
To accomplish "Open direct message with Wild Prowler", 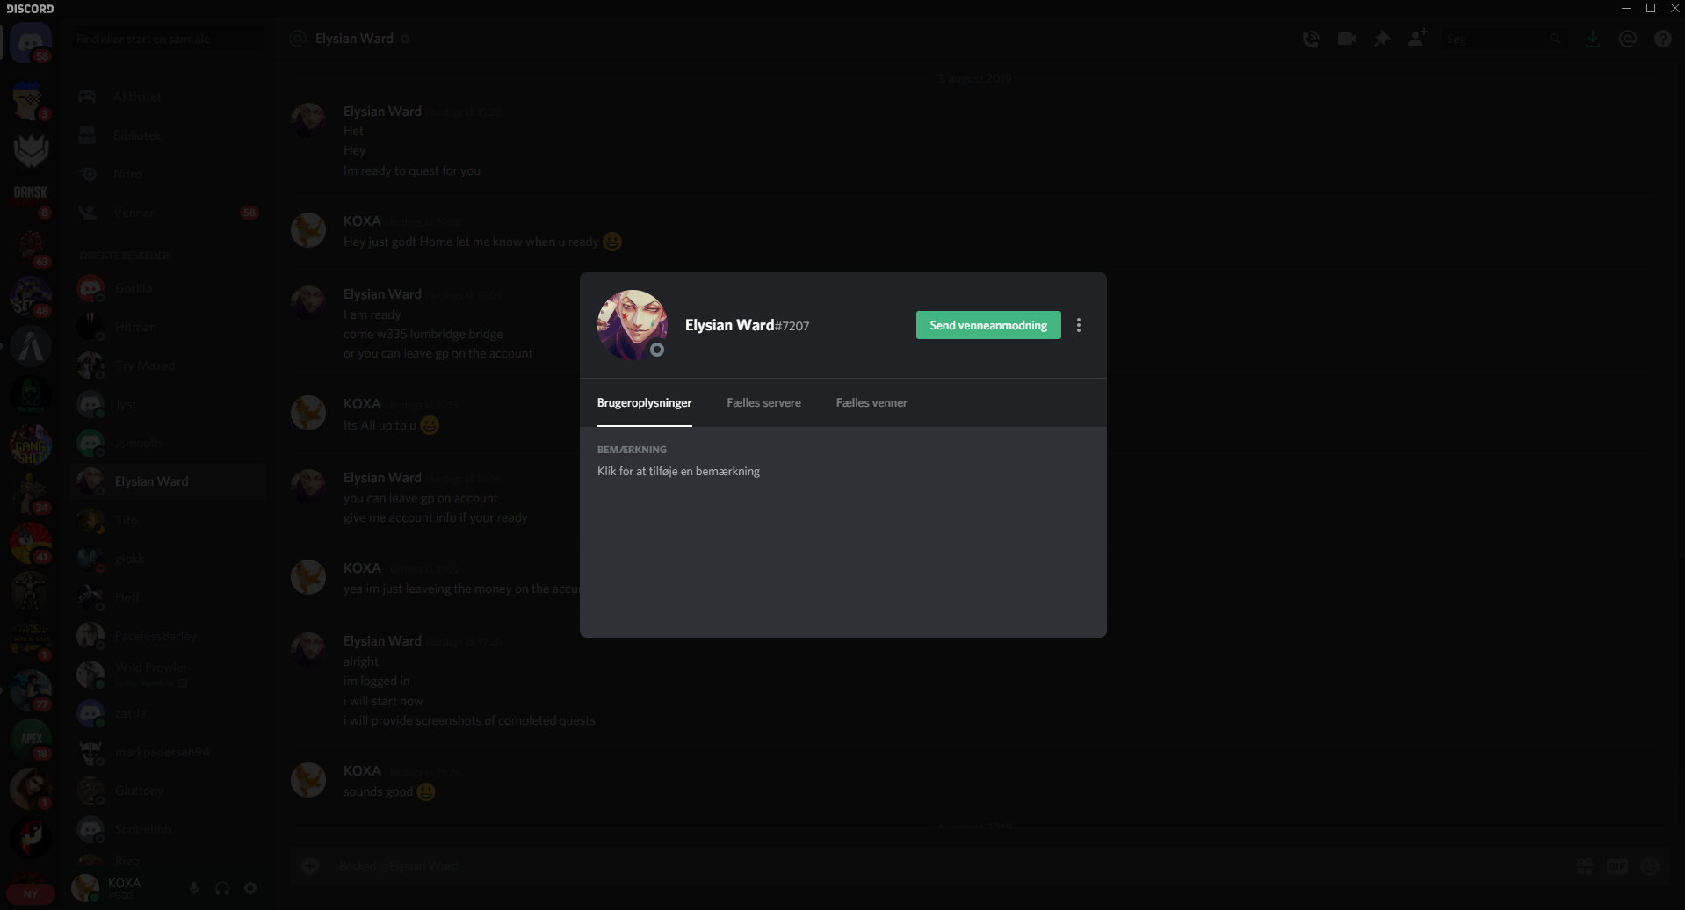I will coord(167,675).
